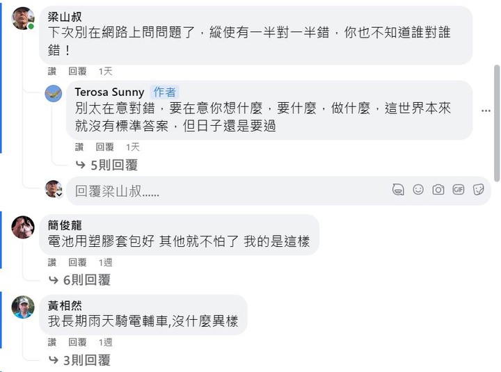Screen dimensions: 501x372
Task: View 梁山叔's profile picture on top comment
Action: click(x=23, y=18)
